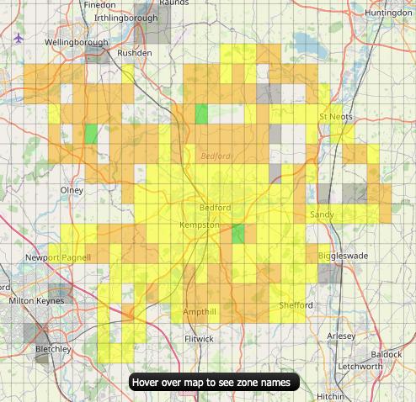The width and height of the screenshot is (416, 402).
Task: Select the green zone square beside Kempston
Action: point(238,234)
